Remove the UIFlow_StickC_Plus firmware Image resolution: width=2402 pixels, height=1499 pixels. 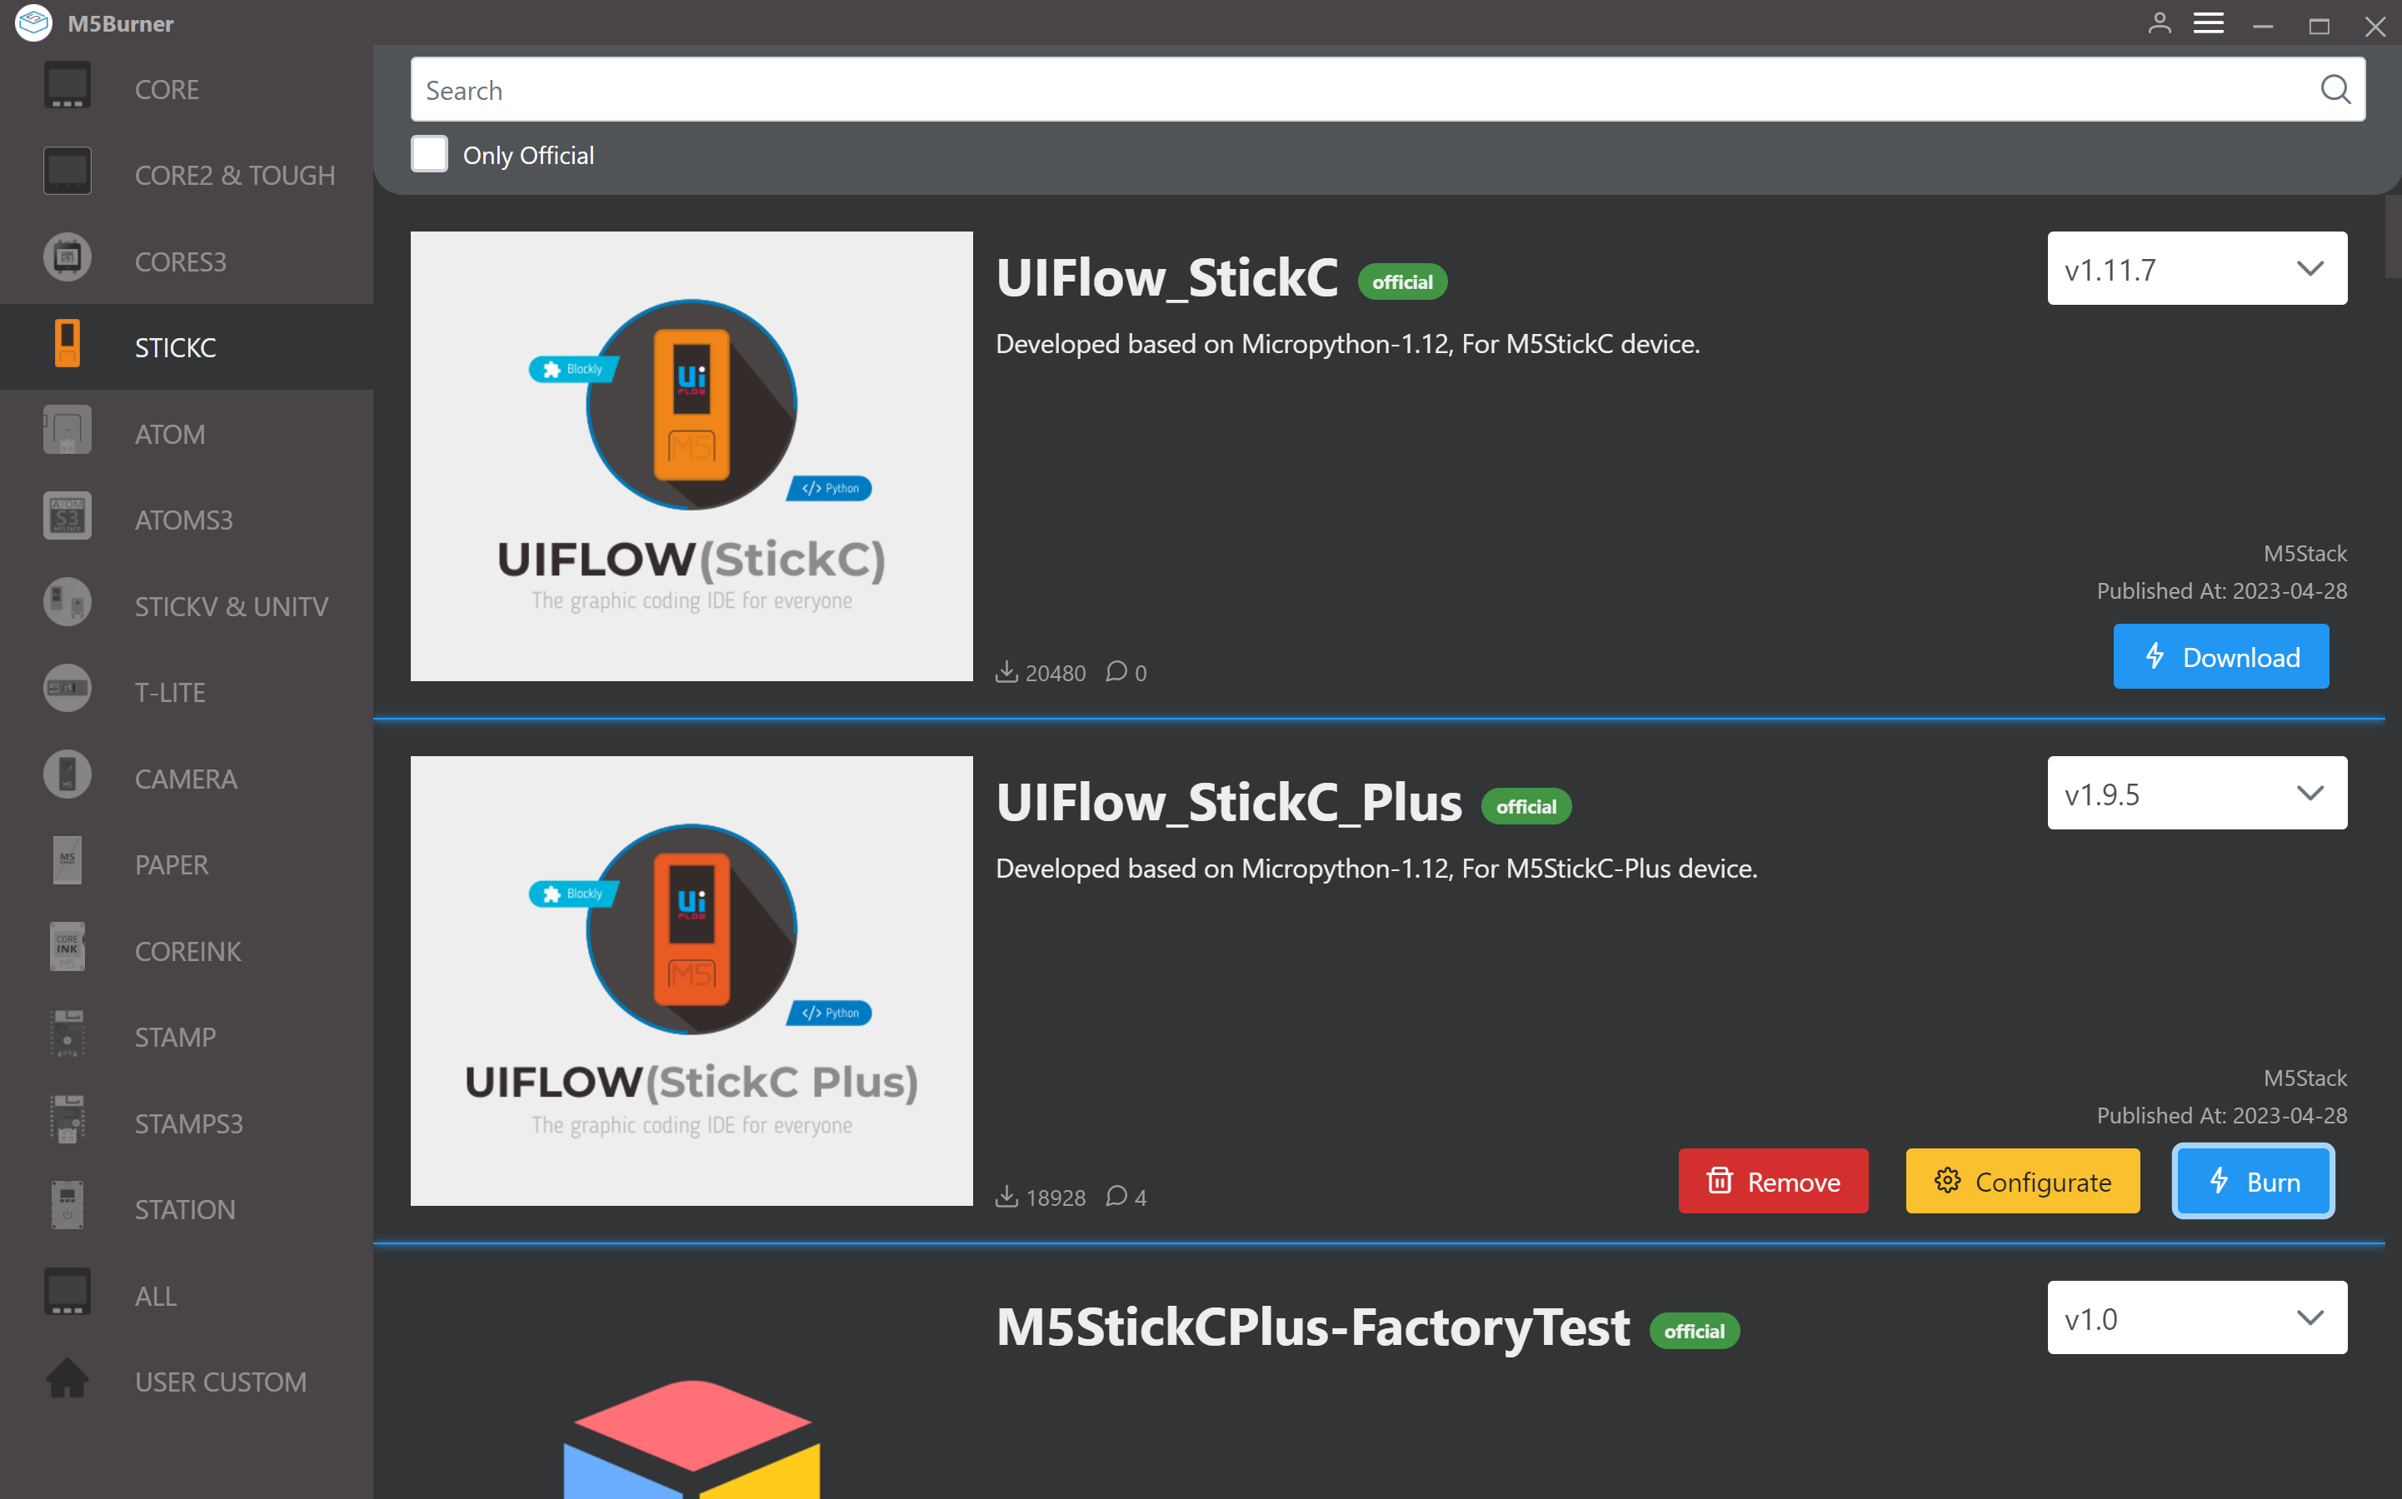[1772, 1181]
